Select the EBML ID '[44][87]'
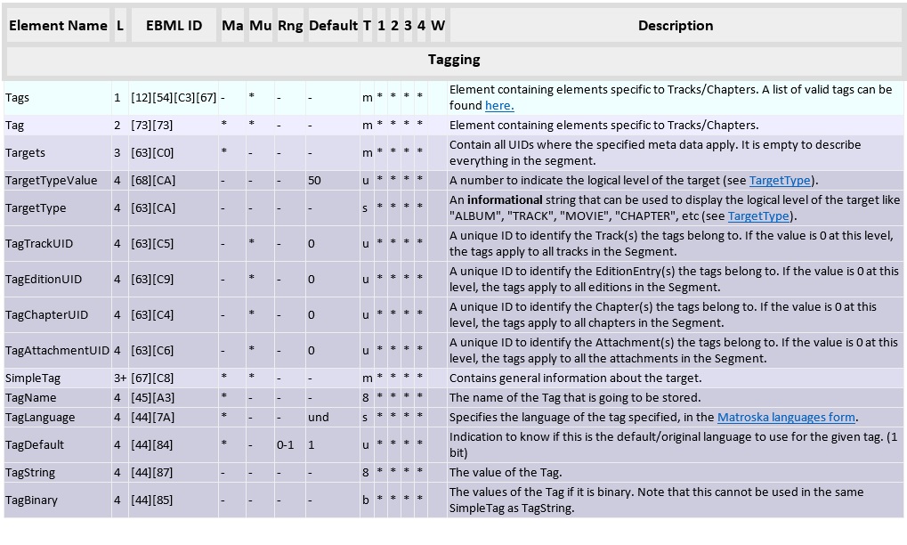The height and width of the screenshot is (545, 907). pos(152,472)
